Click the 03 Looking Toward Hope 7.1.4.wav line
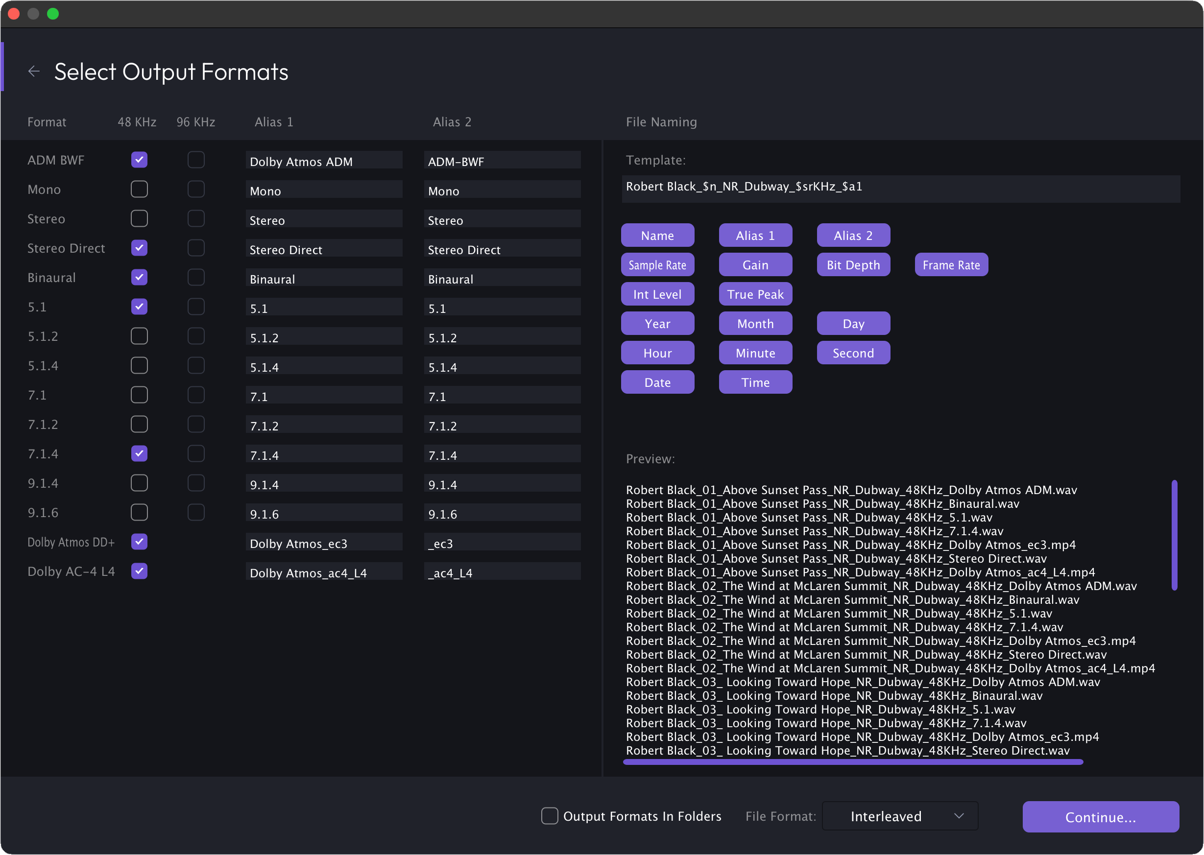This screenshot has width=1204, height=855. click(x=826, y=723)
